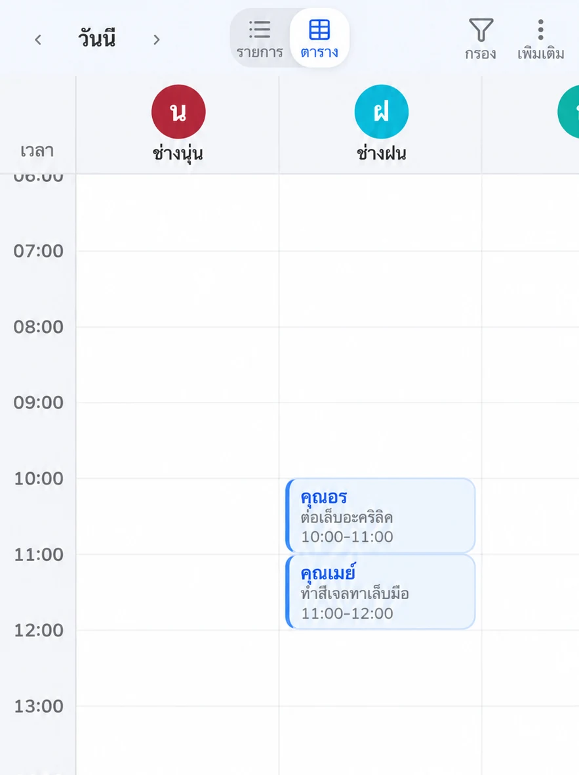Tap the วันนี้ today label
The image size is (579, 775).
coord(97,39)
